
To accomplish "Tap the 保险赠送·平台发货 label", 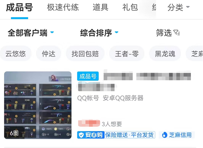I will 130,135.
